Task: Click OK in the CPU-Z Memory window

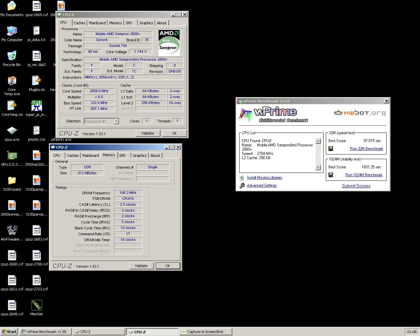Action: tap(168, 266)
